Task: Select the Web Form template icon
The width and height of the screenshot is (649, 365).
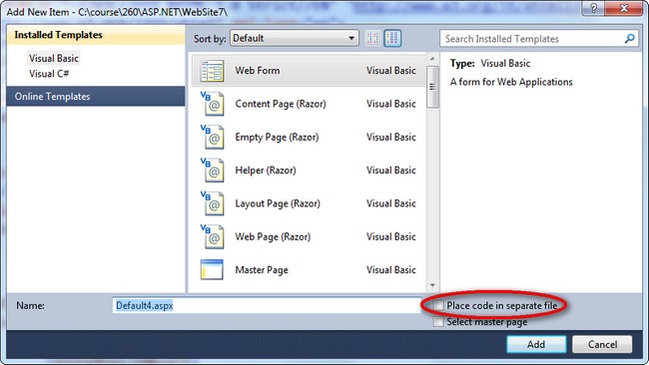Action: click(212, 71)
